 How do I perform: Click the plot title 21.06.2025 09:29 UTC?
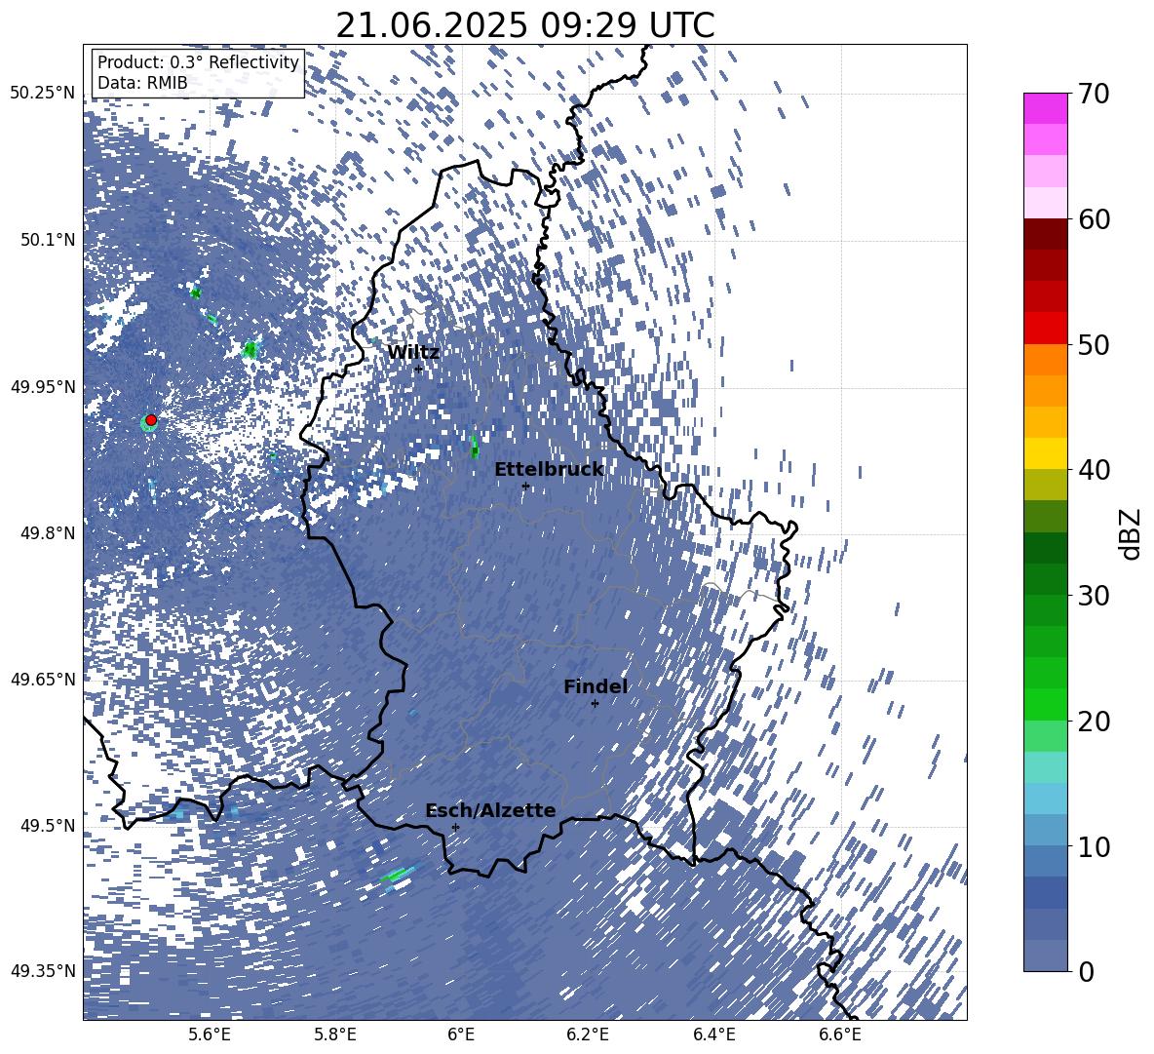(524, 25)
